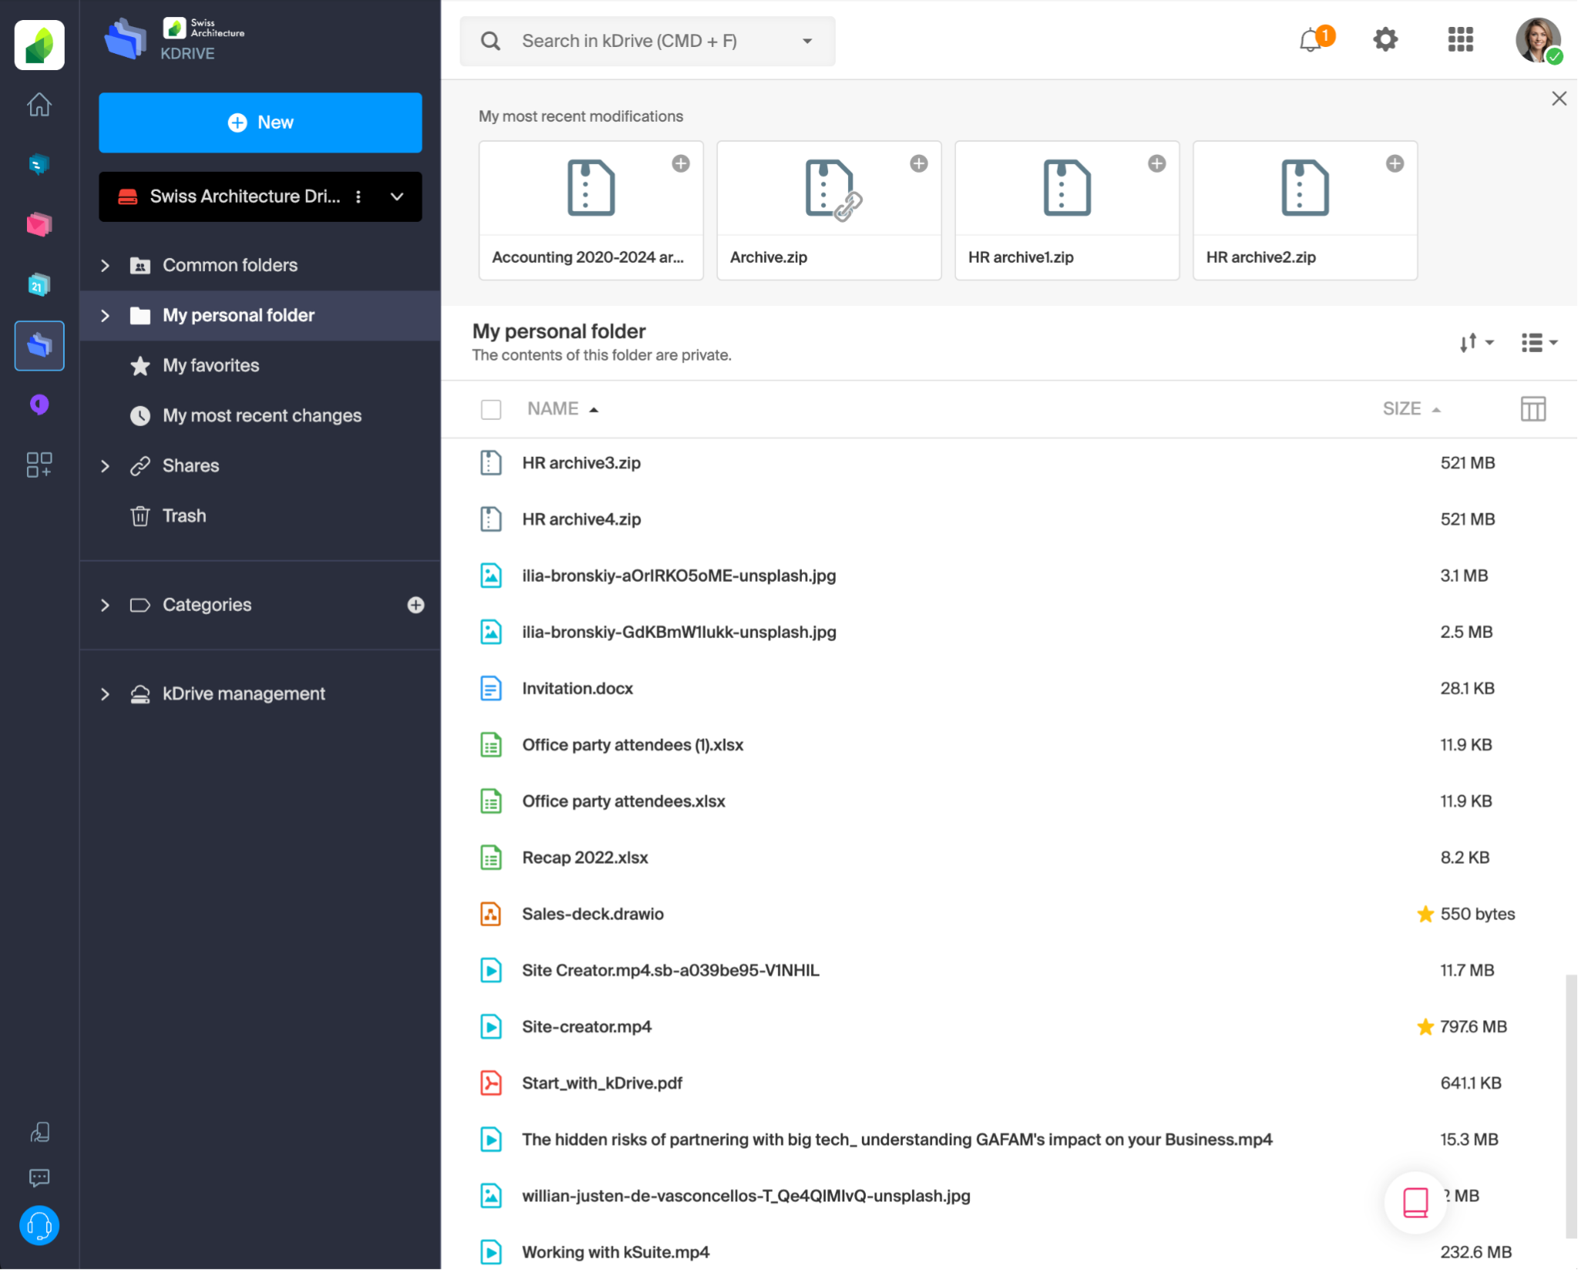Screen dimensions: 1578x1270
Task: Open Site Creator.mp4.sb-a039be95-V1NHIL file
Action: point(670,970)
